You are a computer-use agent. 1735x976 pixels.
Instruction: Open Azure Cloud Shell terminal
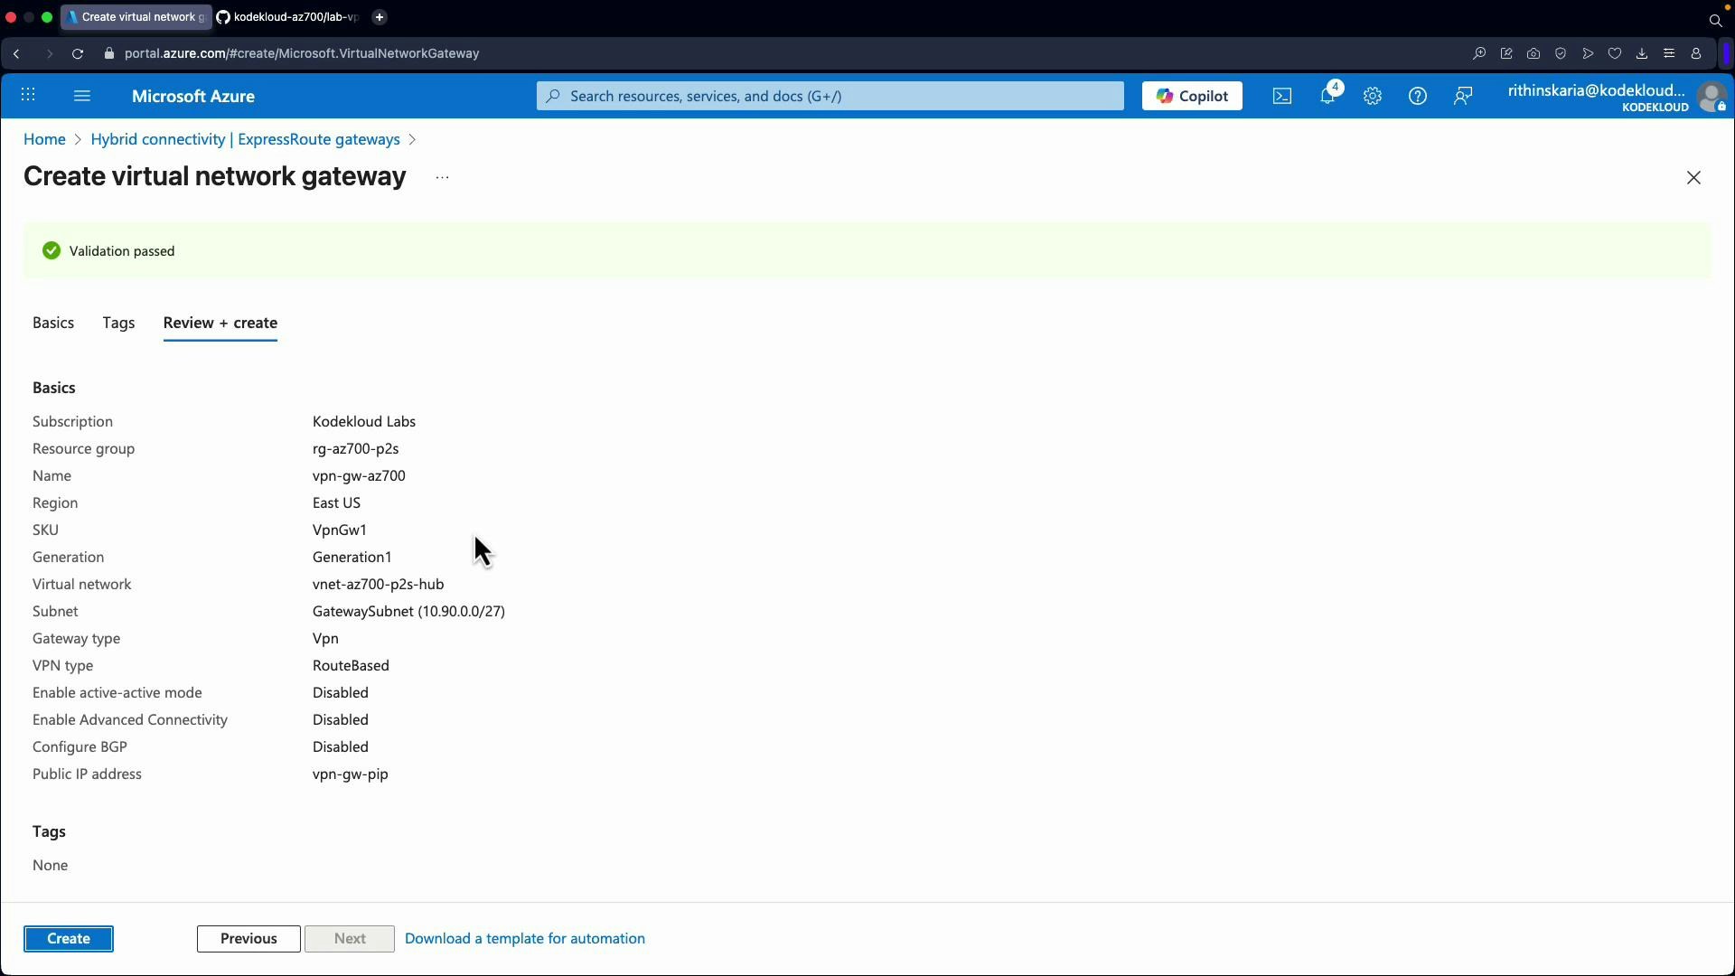click(1281, 96)
